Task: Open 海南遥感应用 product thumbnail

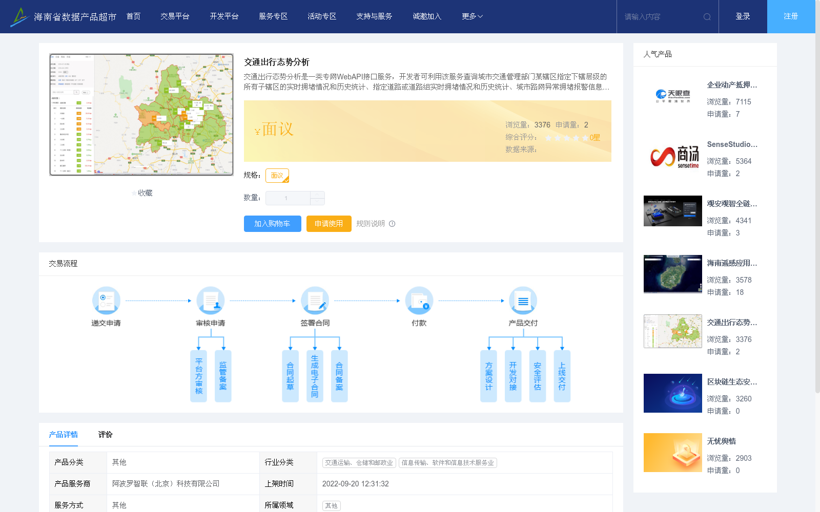Action: point(673,274)
